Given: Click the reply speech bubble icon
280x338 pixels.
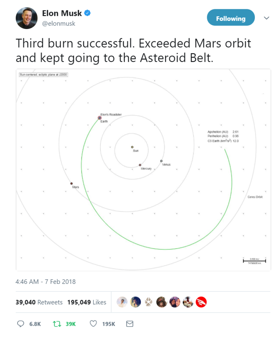Looking at the screenshot, I should (21, 324).
